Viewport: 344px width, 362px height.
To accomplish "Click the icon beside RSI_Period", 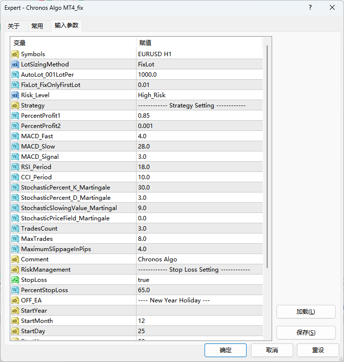I will [15, 167].
